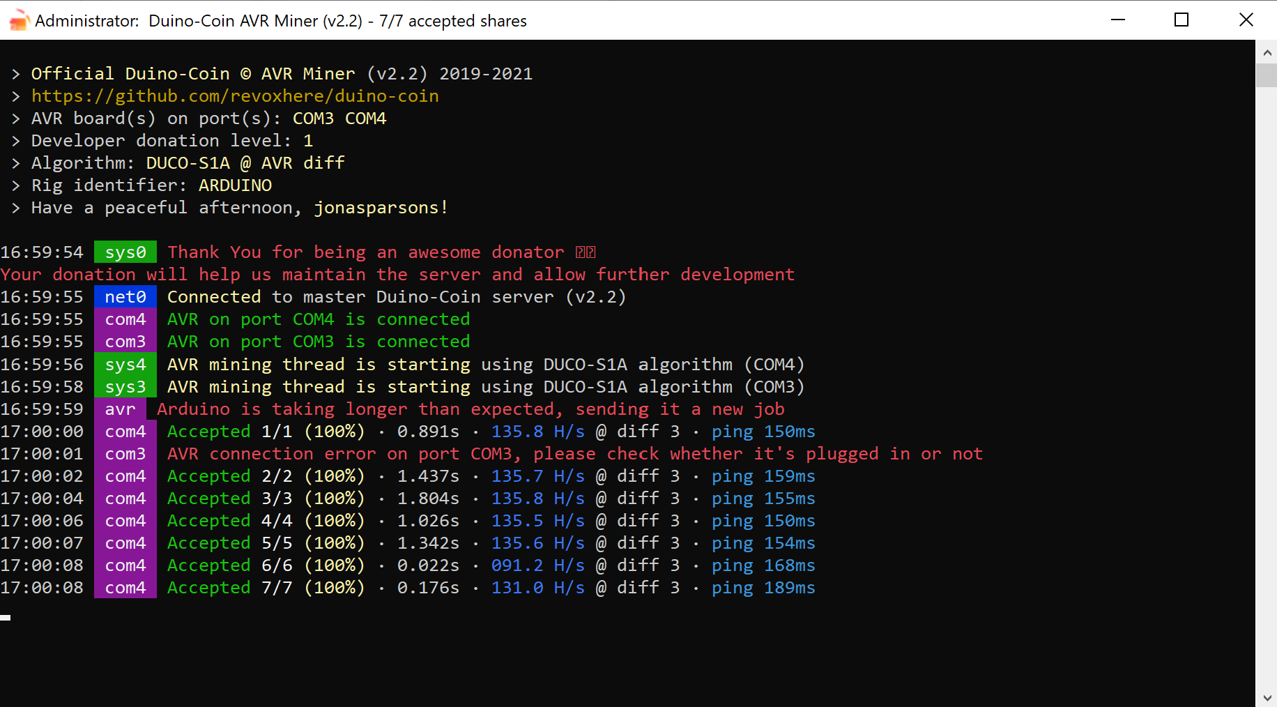The image size is (1277, 707).
Task: Click the blinking cursor at console bottom
Action: coord(6,618)
